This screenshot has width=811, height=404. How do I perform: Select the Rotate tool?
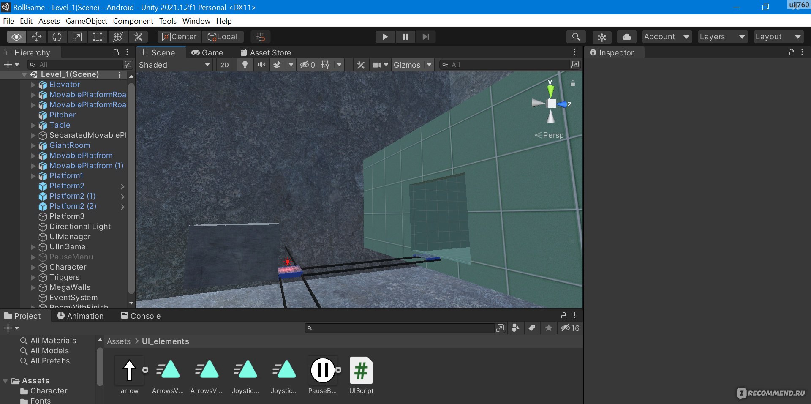[x=57, y=37]
